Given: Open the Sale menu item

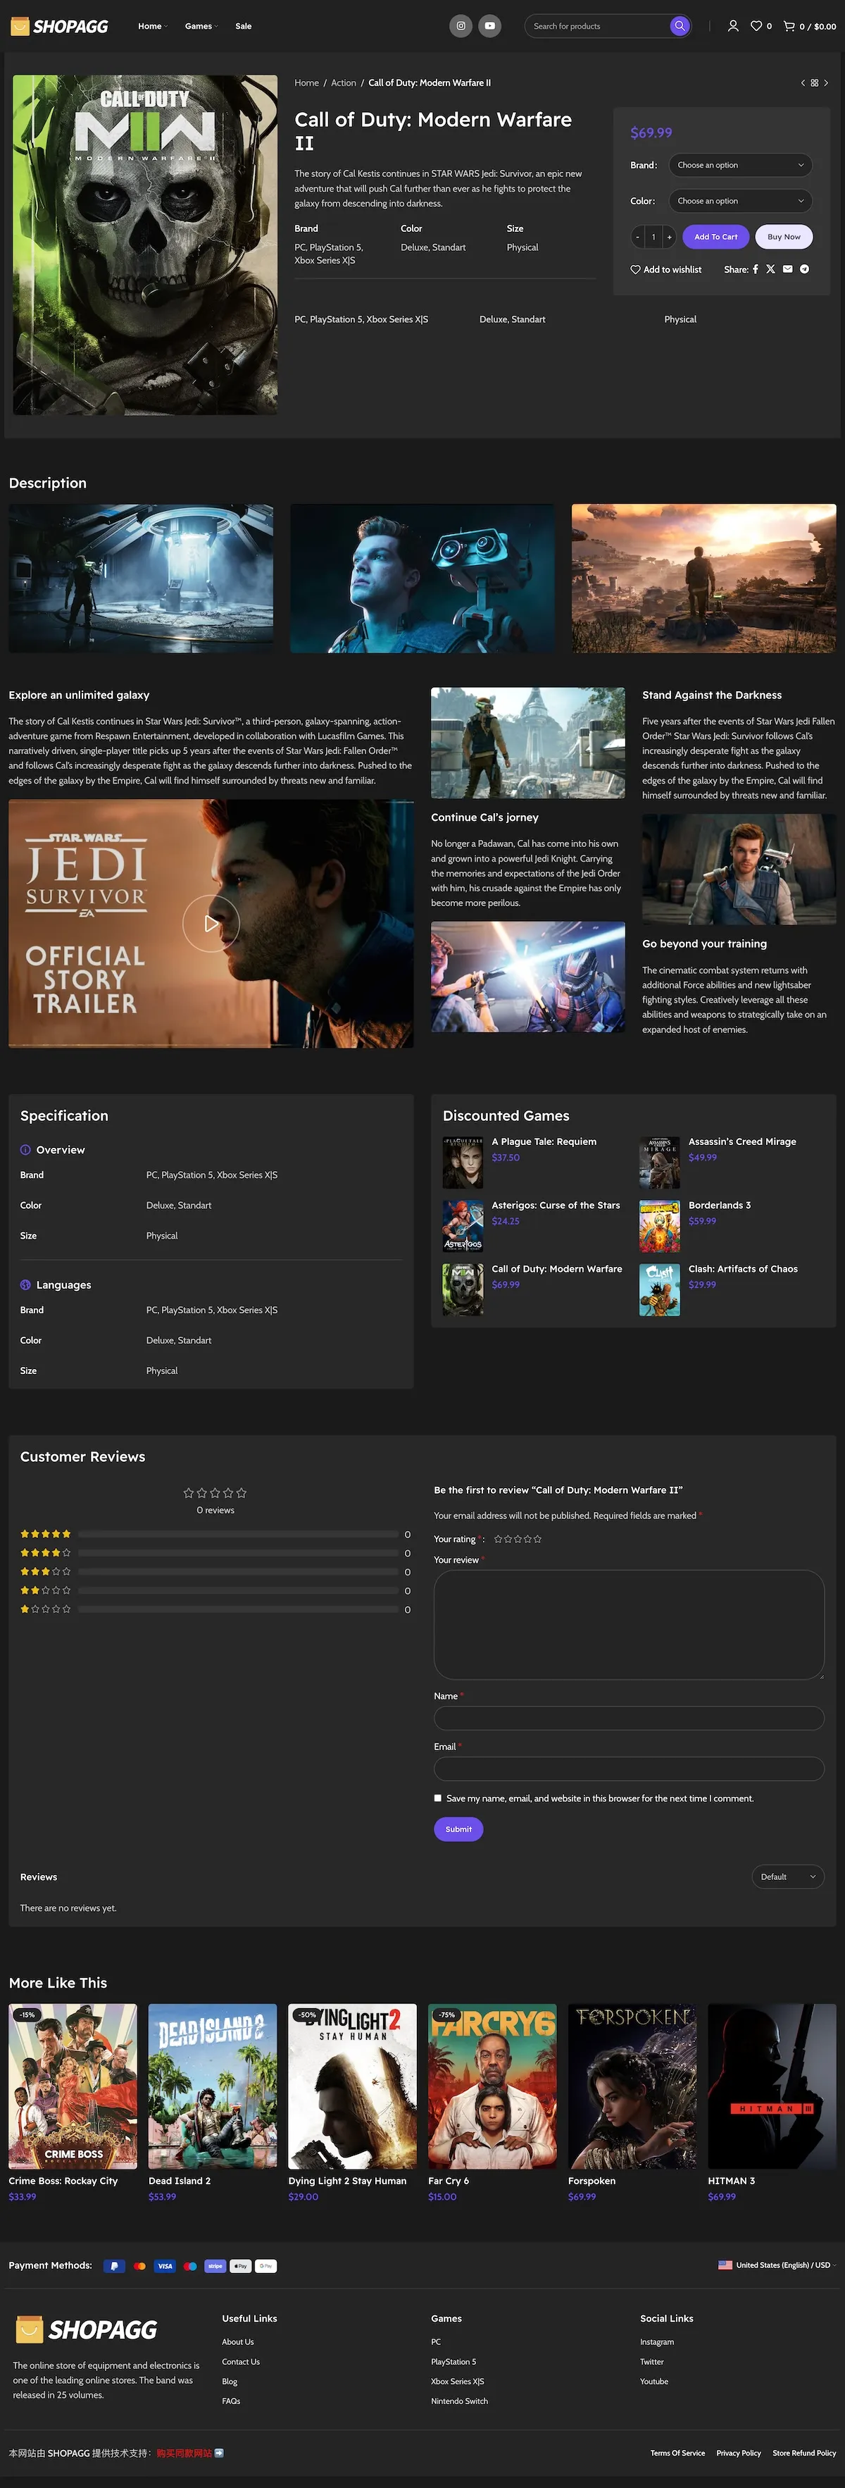Looking at the screenshot, I should coord(244,26).
